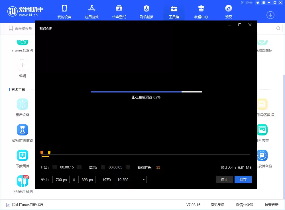The image size is (285, 210).
Task: Close the 截取GIF dialog
Action: [250, 25]
